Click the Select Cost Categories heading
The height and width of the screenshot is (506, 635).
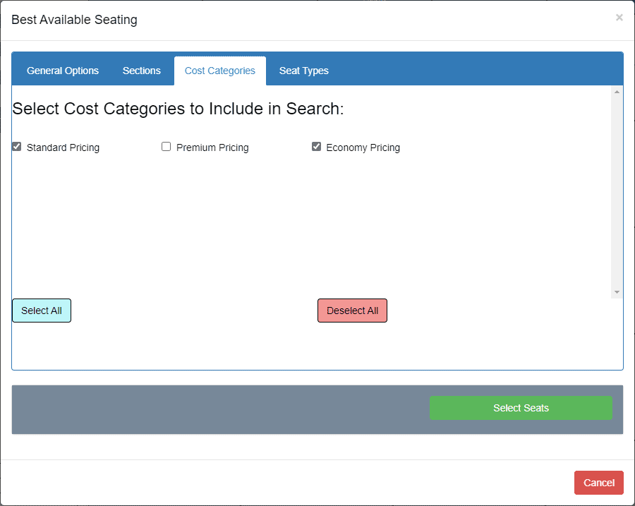tap(178, 109)
